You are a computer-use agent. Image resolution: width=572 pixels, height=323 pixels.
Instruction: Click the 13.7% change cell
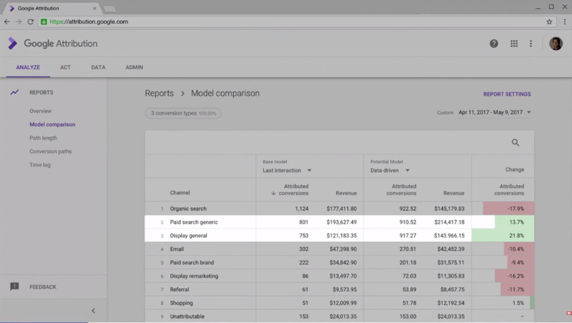click(x=514, y=222)
